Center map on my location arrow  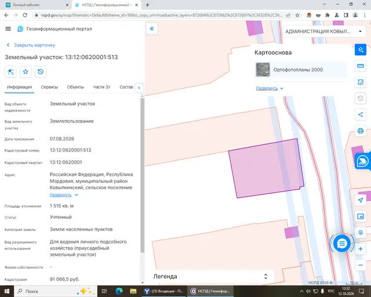pos(361,200)
